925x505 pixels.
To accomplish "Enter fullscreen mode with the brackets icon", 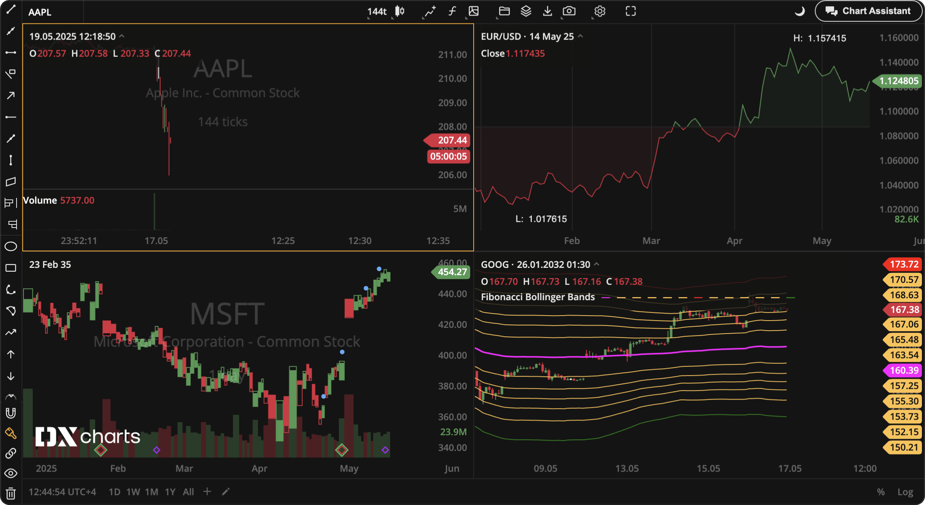I will pyautogui.click(x=631, y=11).
